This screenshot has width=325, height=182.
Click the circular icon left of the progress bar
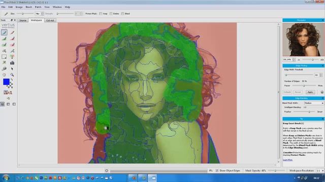pos(107,171)
